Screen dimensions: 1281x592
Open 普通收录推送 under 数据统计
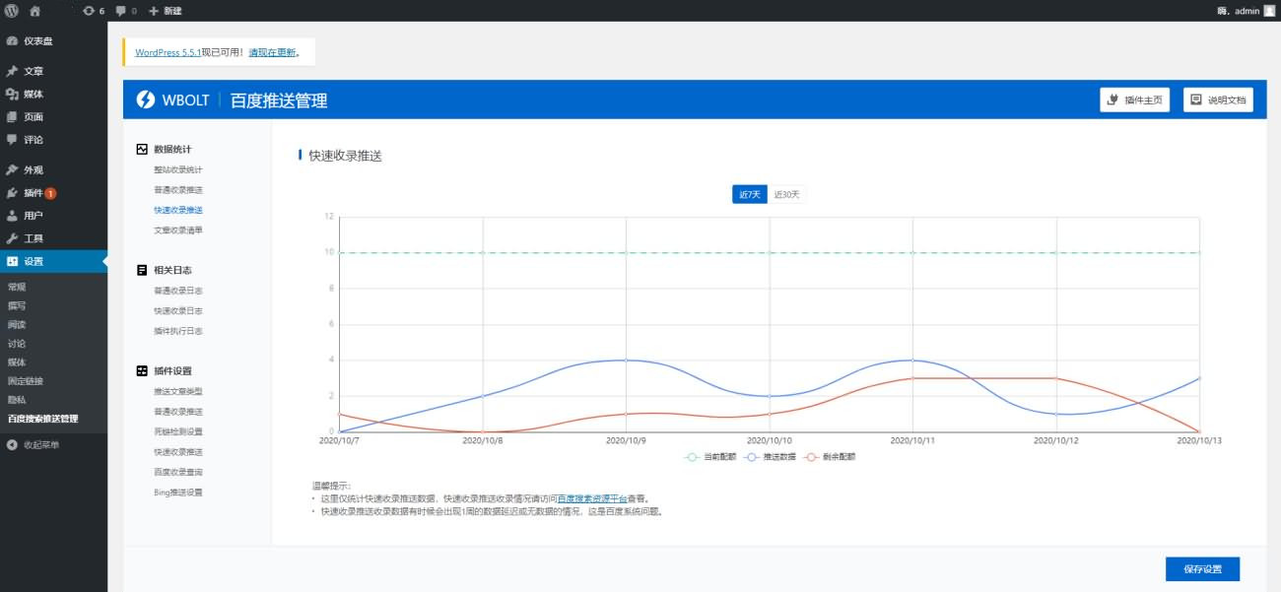(178, 189)
